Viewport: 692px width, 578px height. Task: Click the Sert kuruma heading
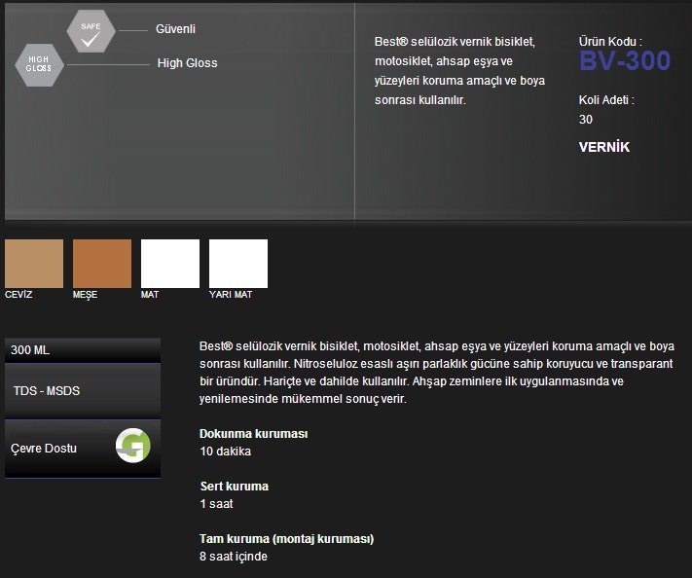[234, 487]
